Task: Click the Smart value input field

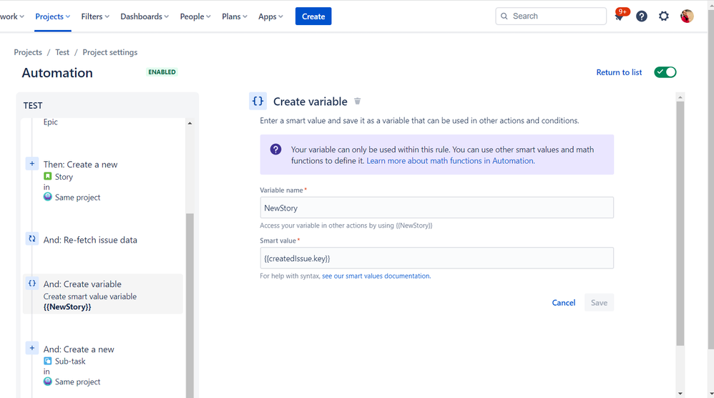Action: point(436,258)
